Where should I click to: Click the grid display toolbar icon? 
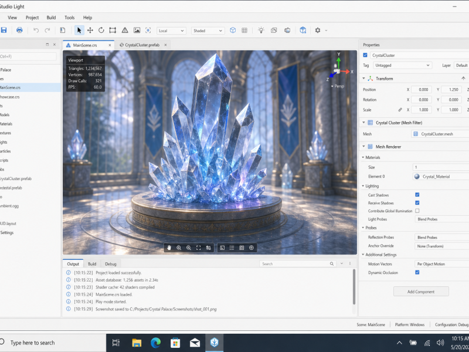click(x=244, y=31)
